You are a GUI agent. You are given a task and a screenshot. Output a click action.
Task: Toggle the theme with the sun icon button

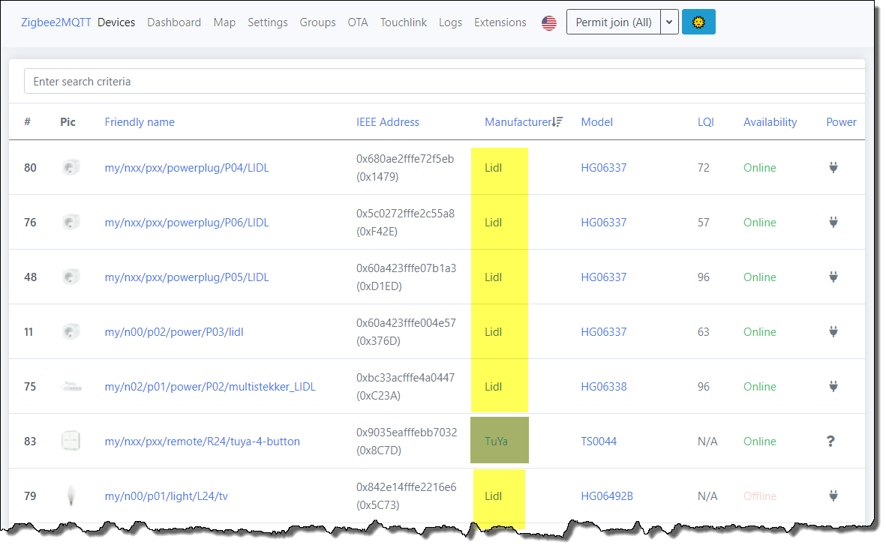click(698, 22)
